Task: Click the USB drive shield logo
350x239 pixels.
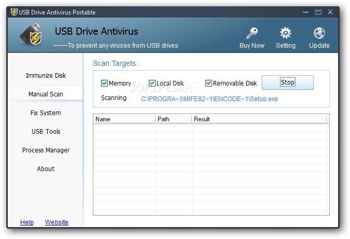Action: [31, 34]
